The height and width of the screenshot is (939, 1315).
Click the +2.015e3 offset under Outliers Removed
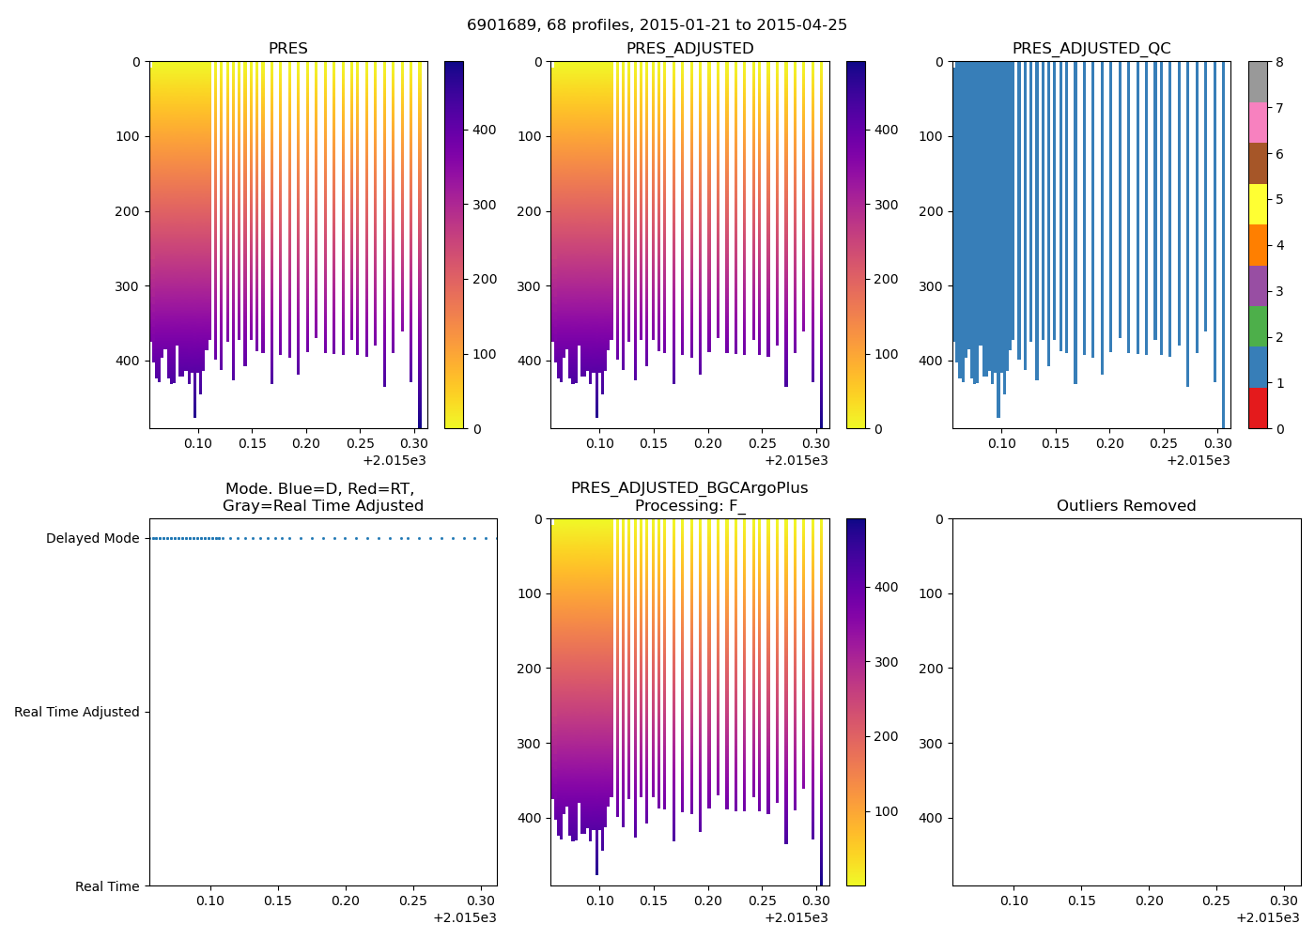tap(1267, 917)
